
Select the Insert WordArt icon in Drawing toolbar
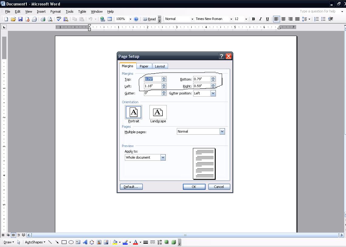[85, 242]
